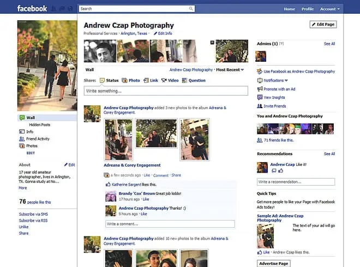
Task: Open first engagement photo thumbnail in post
Action: tap(118, 139)
